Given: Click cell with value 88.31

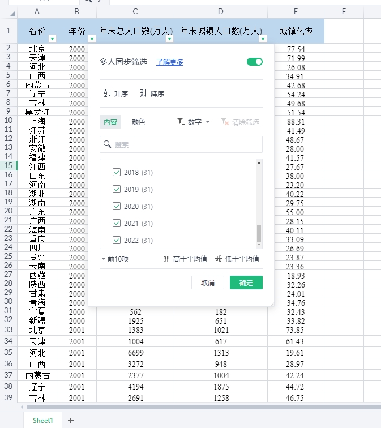Looking at the screenshot, I should (x=296, y=122).
